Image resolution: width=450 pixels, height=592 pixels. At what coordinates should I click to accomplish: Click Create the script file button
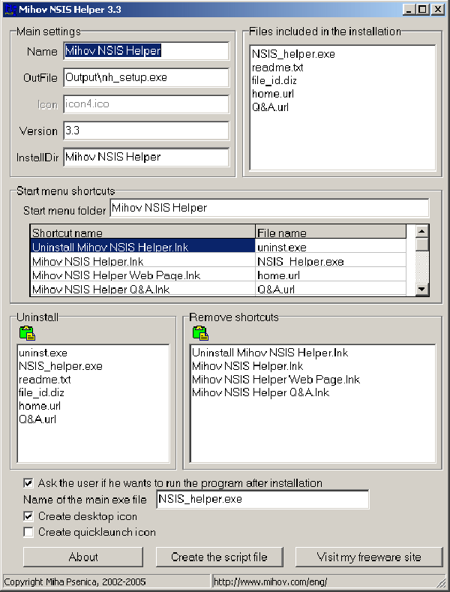point(219,557)
